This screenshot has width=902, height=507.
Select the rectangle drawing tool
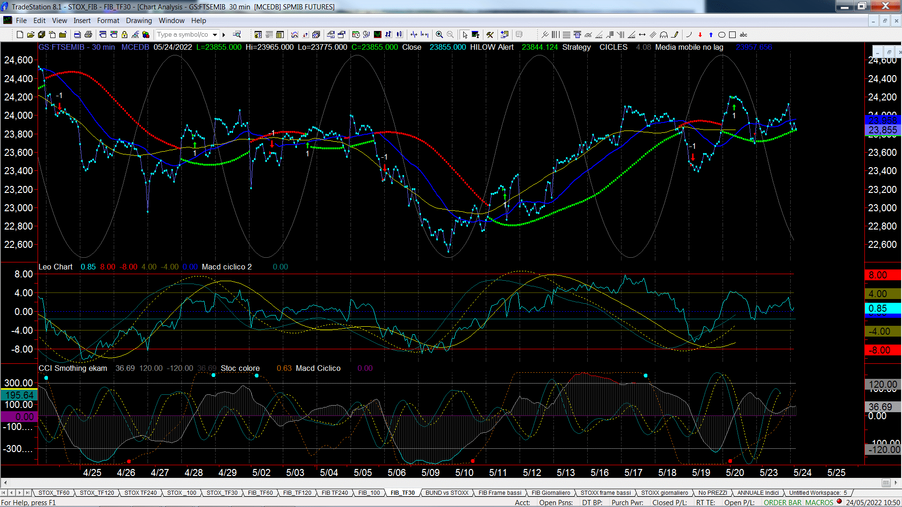732,35
